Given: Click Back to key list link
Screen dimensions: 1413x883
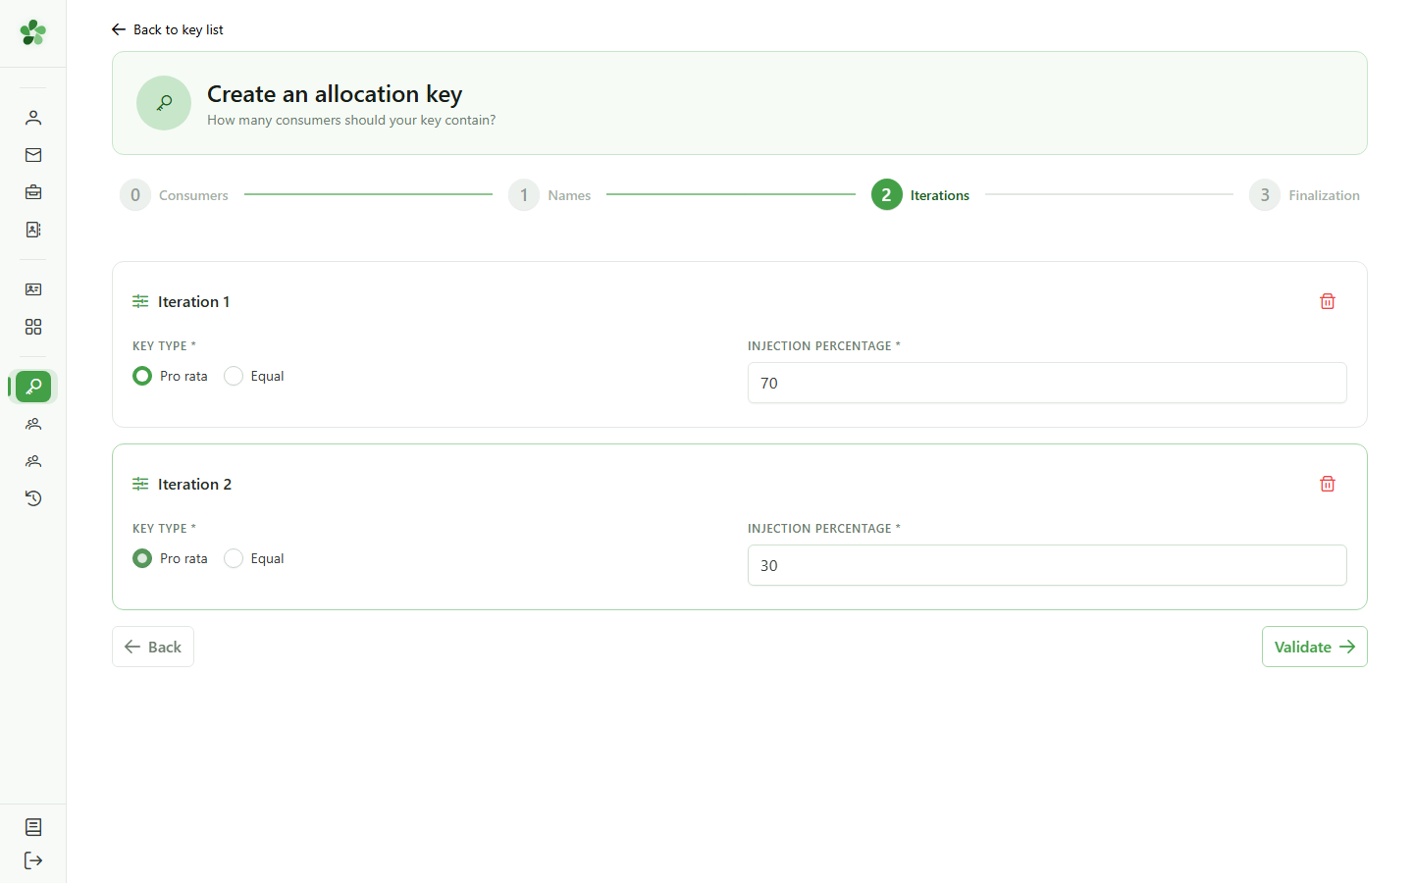Looking at the screenshot, I should [x=168, y=29].
